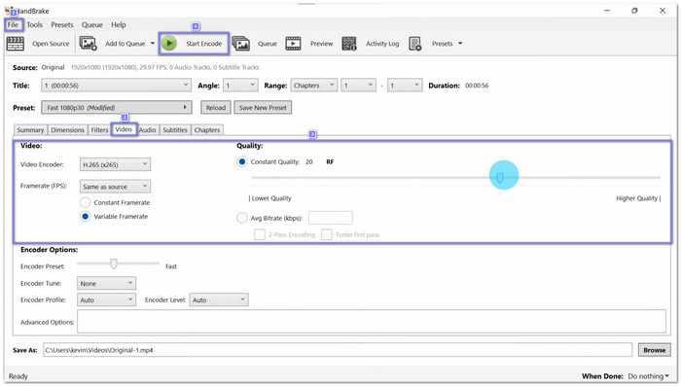
Task: Open the Encoder Level dropdown
Action: click(x=219, y=299)
